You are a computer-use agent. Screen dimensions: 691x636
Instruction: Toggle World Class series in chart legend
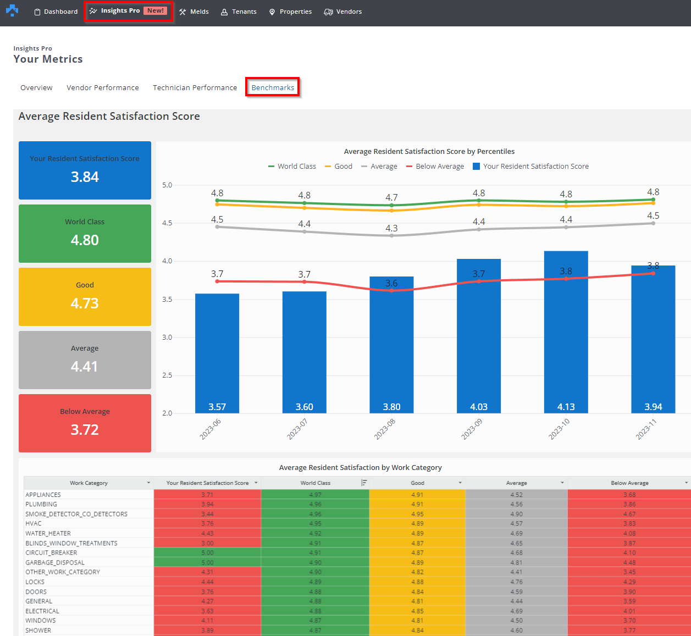pos(292,166)
